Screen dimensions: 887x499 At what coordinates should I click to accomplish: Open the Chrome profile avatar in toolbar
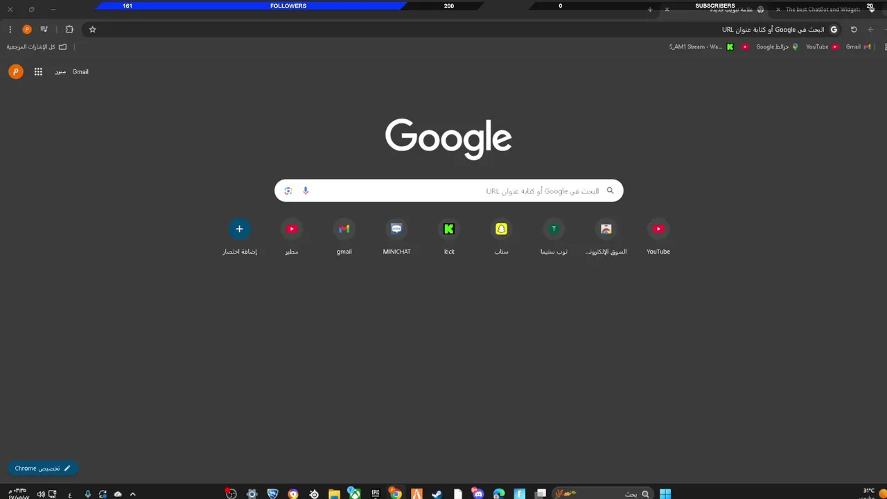point(27,30)
